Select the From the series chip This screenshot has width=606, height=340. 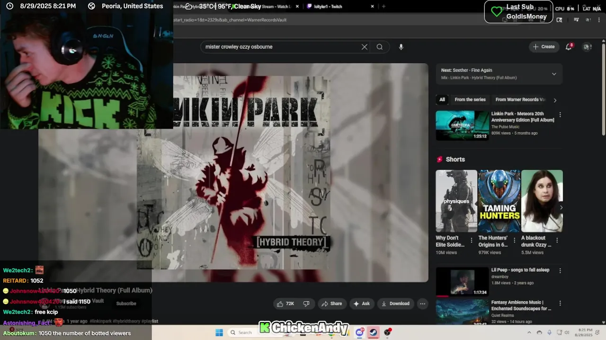coord(470,100)
